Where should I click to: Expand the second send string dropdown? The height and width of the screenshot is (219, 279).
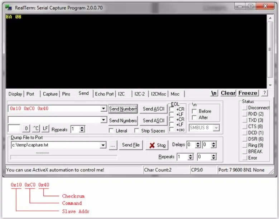[104, 120]
